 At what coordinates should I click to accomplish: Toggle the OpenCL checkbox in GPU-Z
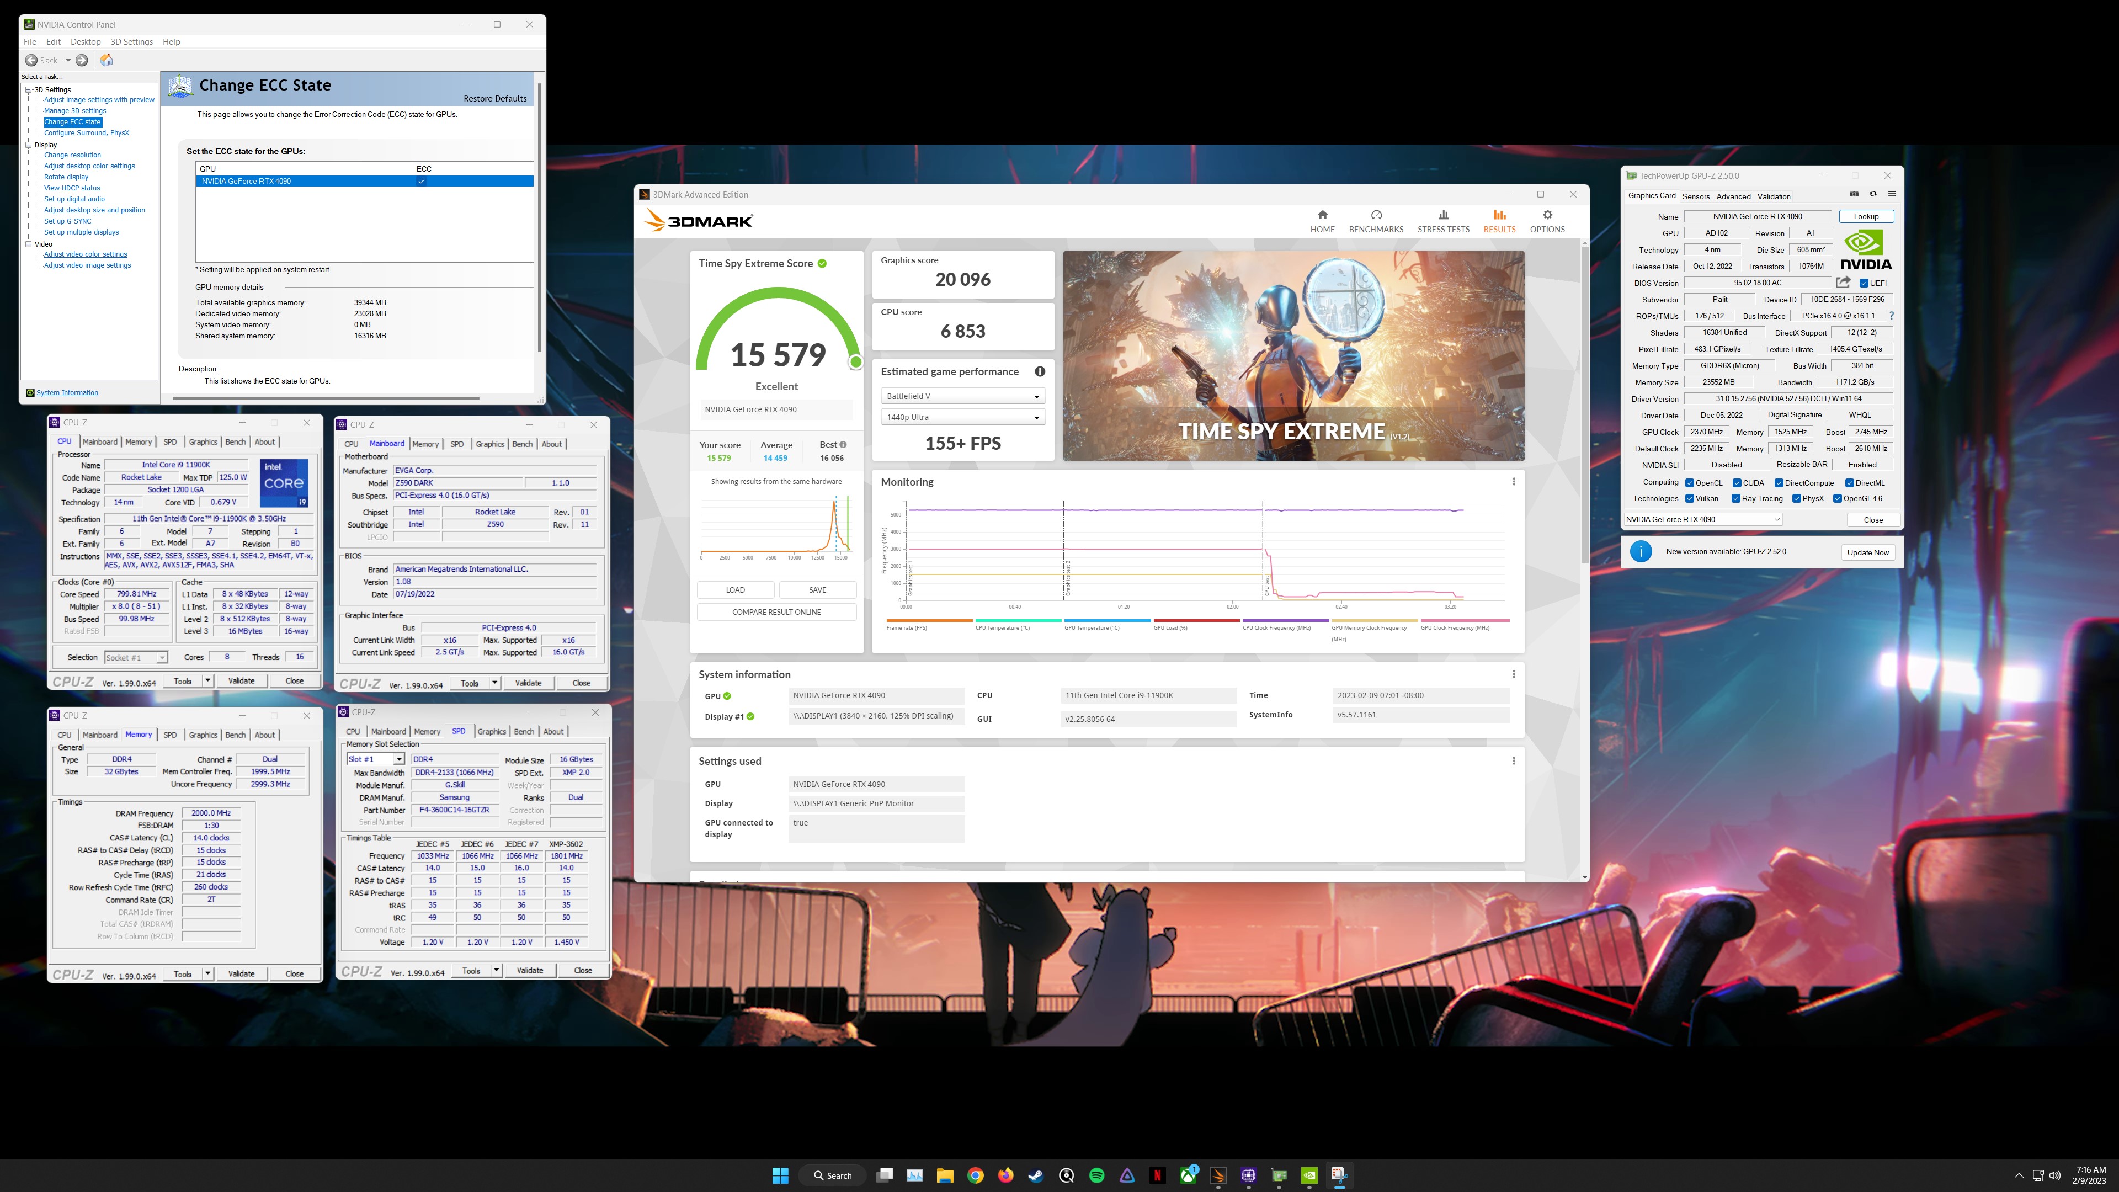pos(1689,483)
